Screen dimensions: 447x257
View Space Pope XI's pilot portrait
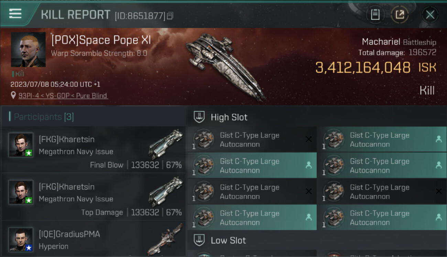[x=28, y=49]
